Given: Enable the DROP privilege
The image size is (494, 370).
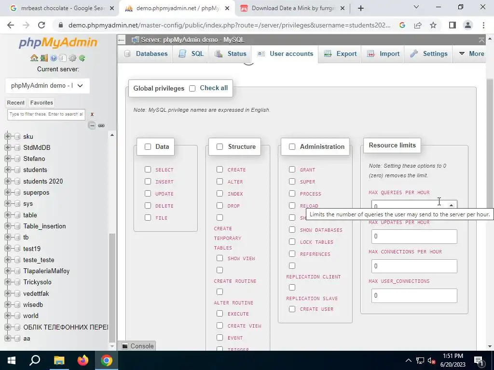Looking at the screenshot, I should coord(220,206).
